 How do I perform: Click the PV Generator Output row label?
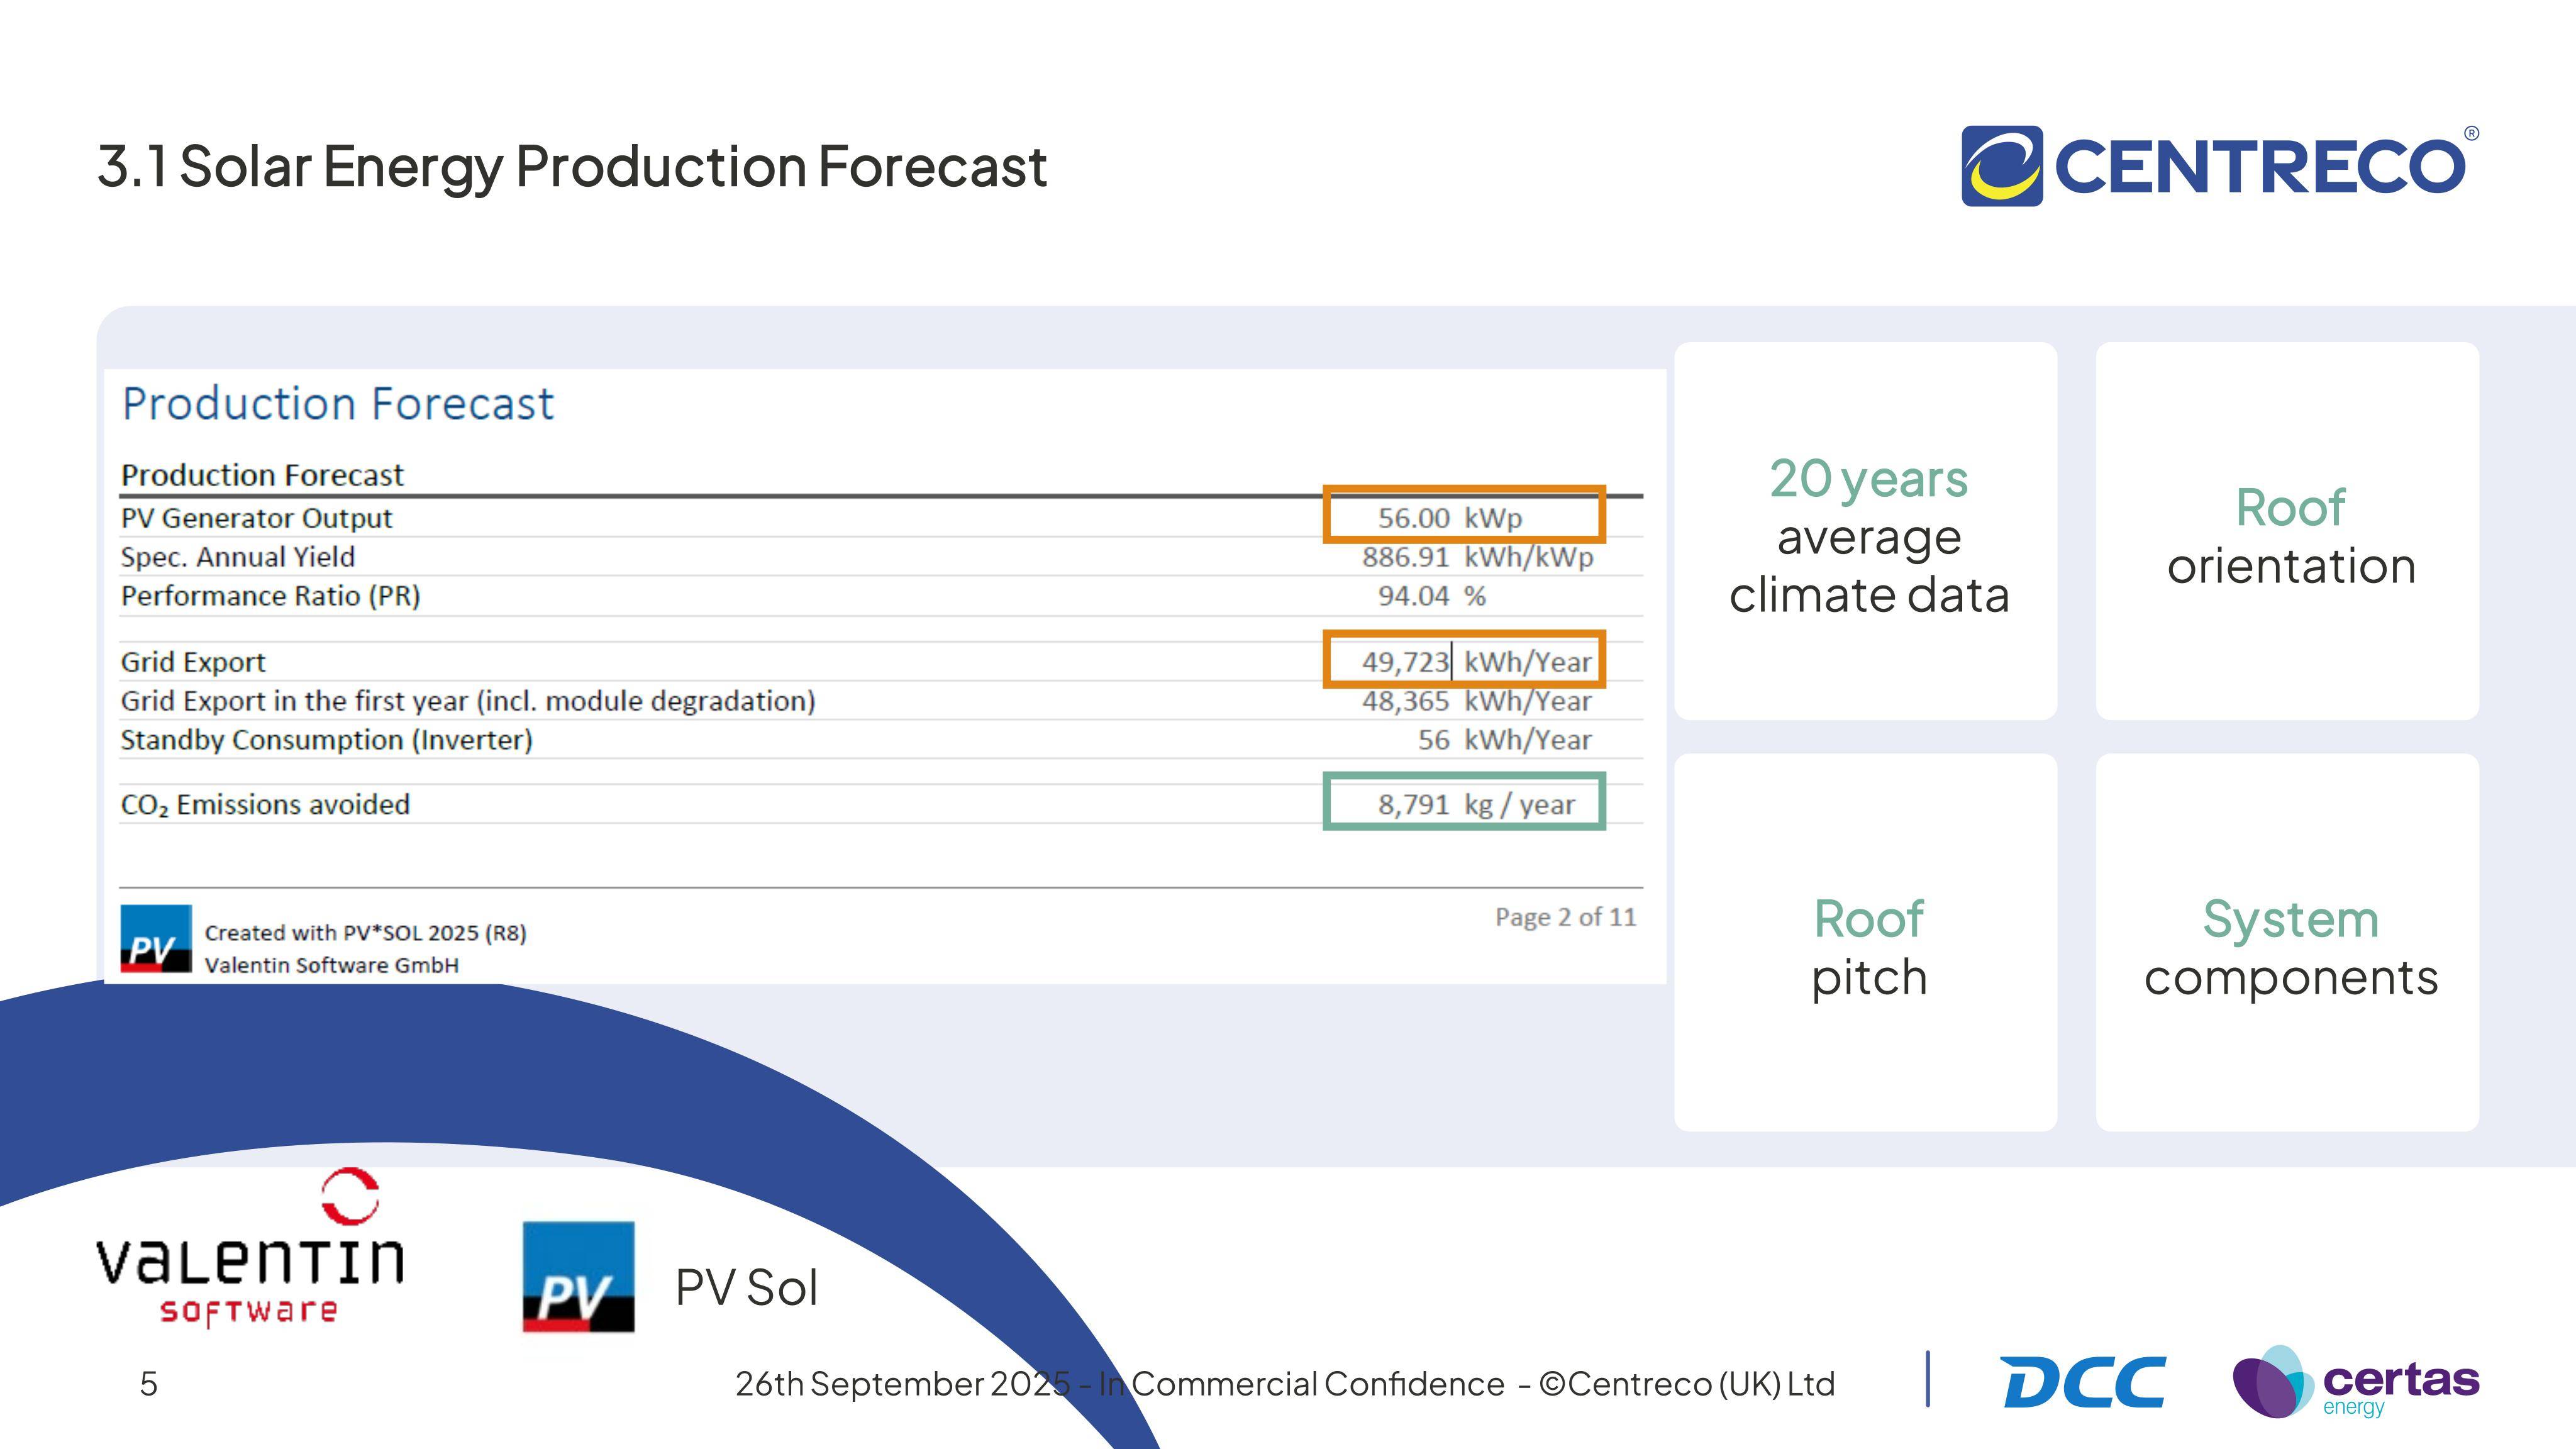257,518
